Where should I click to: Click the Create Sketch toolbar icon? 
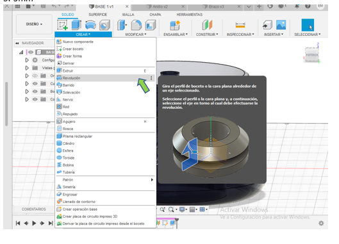(x=63, y=24)
